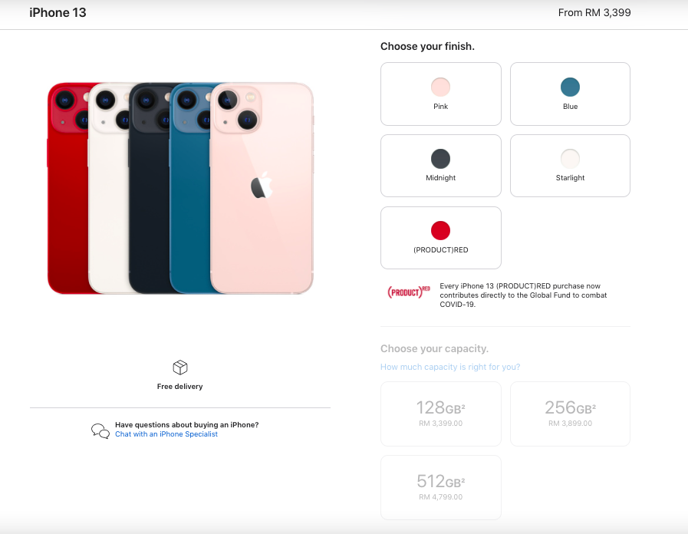Pick the Starlight color swatch

[x=570, y=158]
